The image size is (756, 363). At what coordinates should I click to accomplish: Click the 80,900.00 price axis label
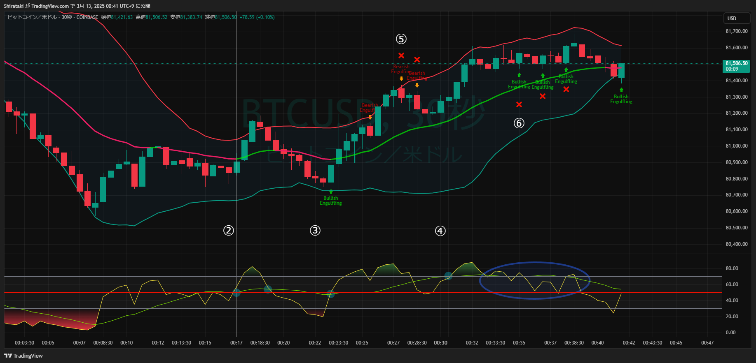coord(737,162)
